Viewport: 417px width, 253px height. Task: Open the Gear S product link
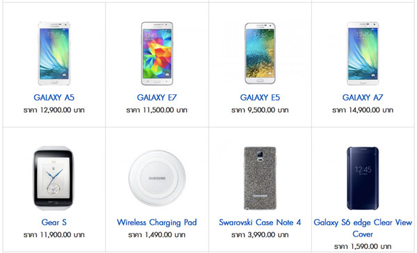(x=54, y=223)
